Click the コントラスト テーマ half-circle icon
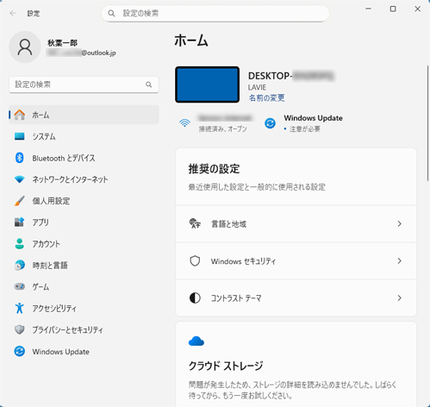430x407 pixels. [195, 298]
